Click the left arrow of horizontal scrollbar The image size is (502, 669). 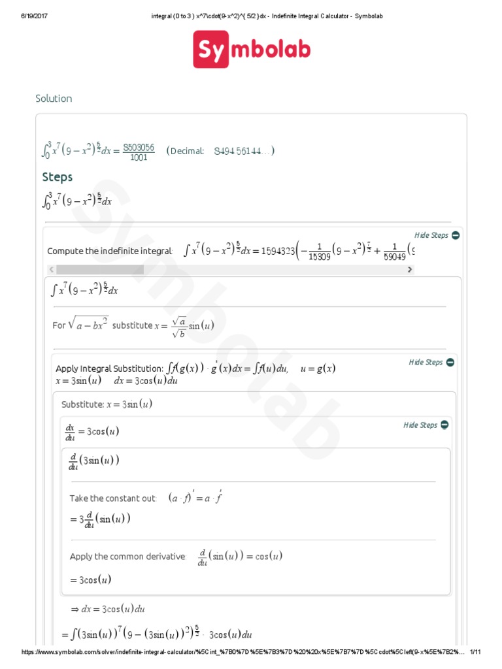(51, 269)
